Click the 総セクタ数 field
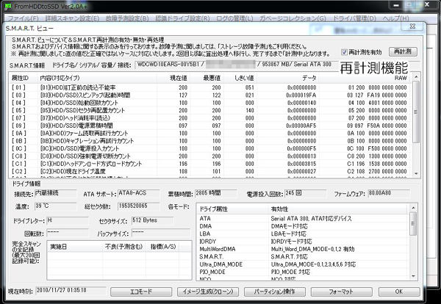 138,206
